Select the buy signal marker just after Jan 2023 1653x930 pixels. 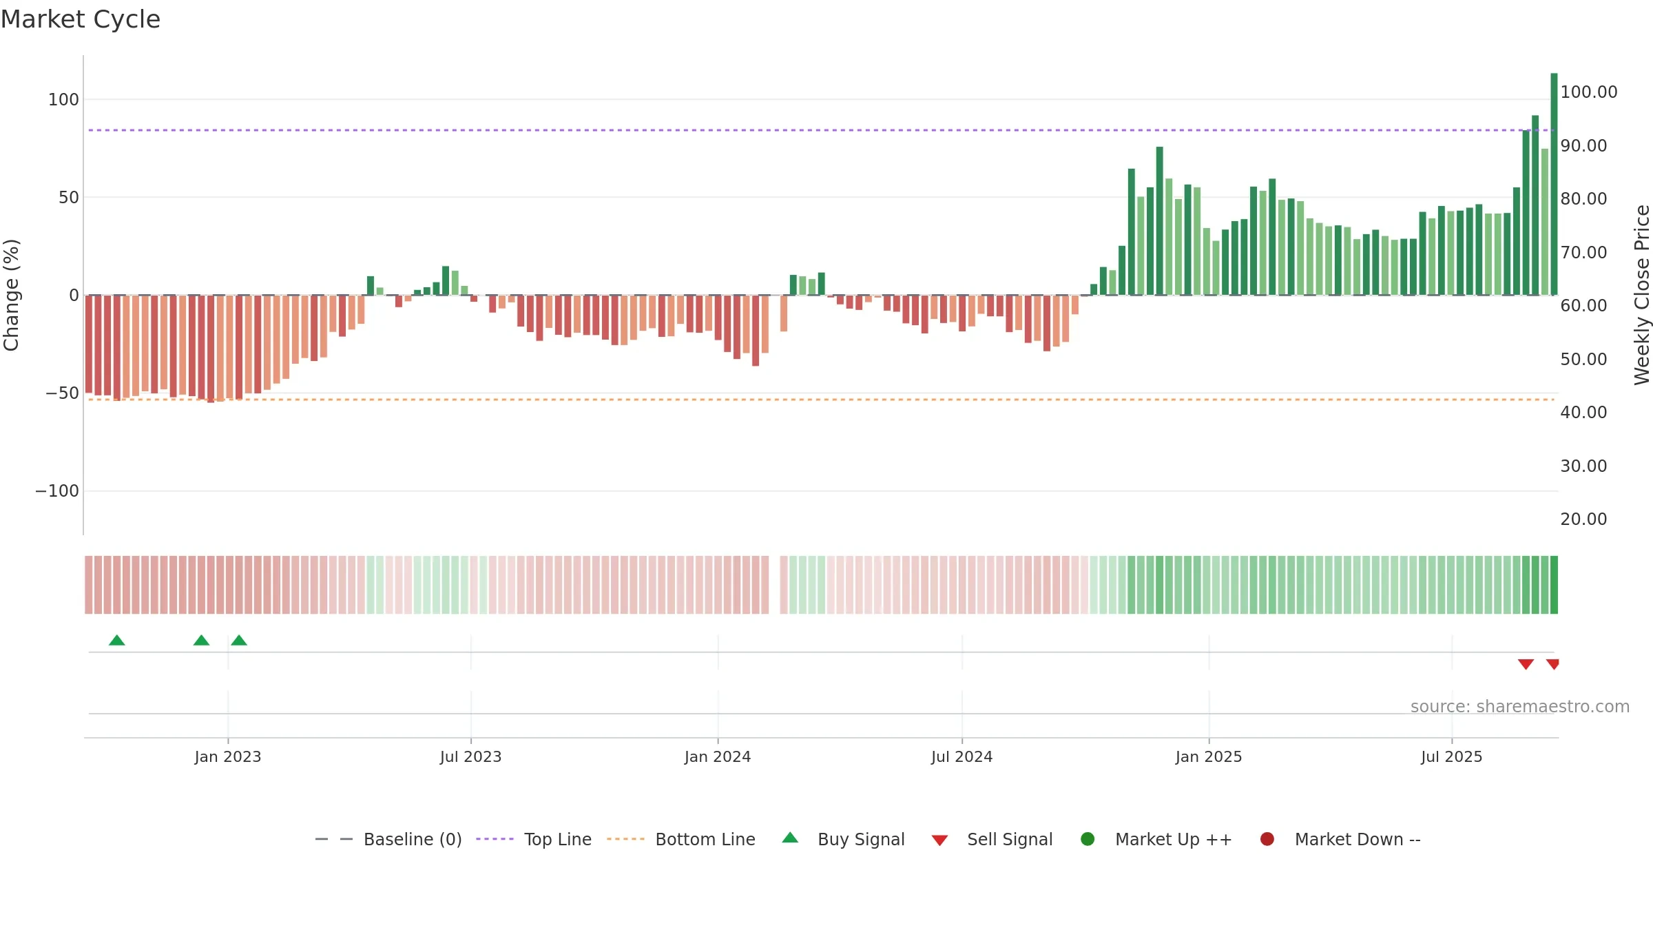239,641
